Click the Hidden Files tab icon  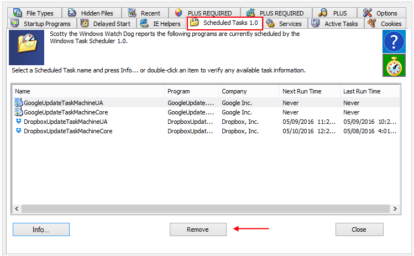pos(72,13)
